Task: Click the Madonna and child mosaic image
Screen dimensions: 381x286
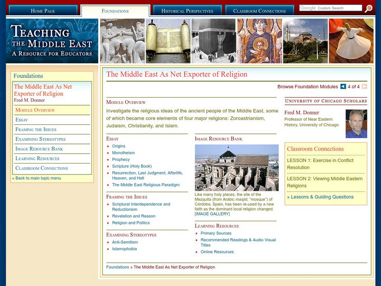Action: point(260,41)
